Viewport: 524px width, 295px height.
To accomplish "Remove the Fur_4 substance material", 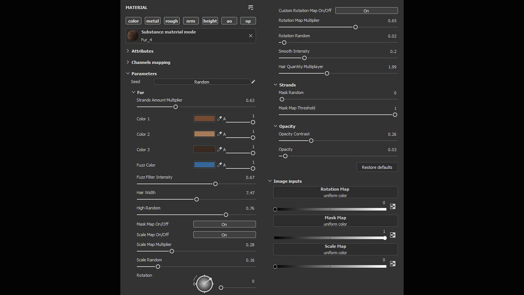I will (x=250, y=36).
